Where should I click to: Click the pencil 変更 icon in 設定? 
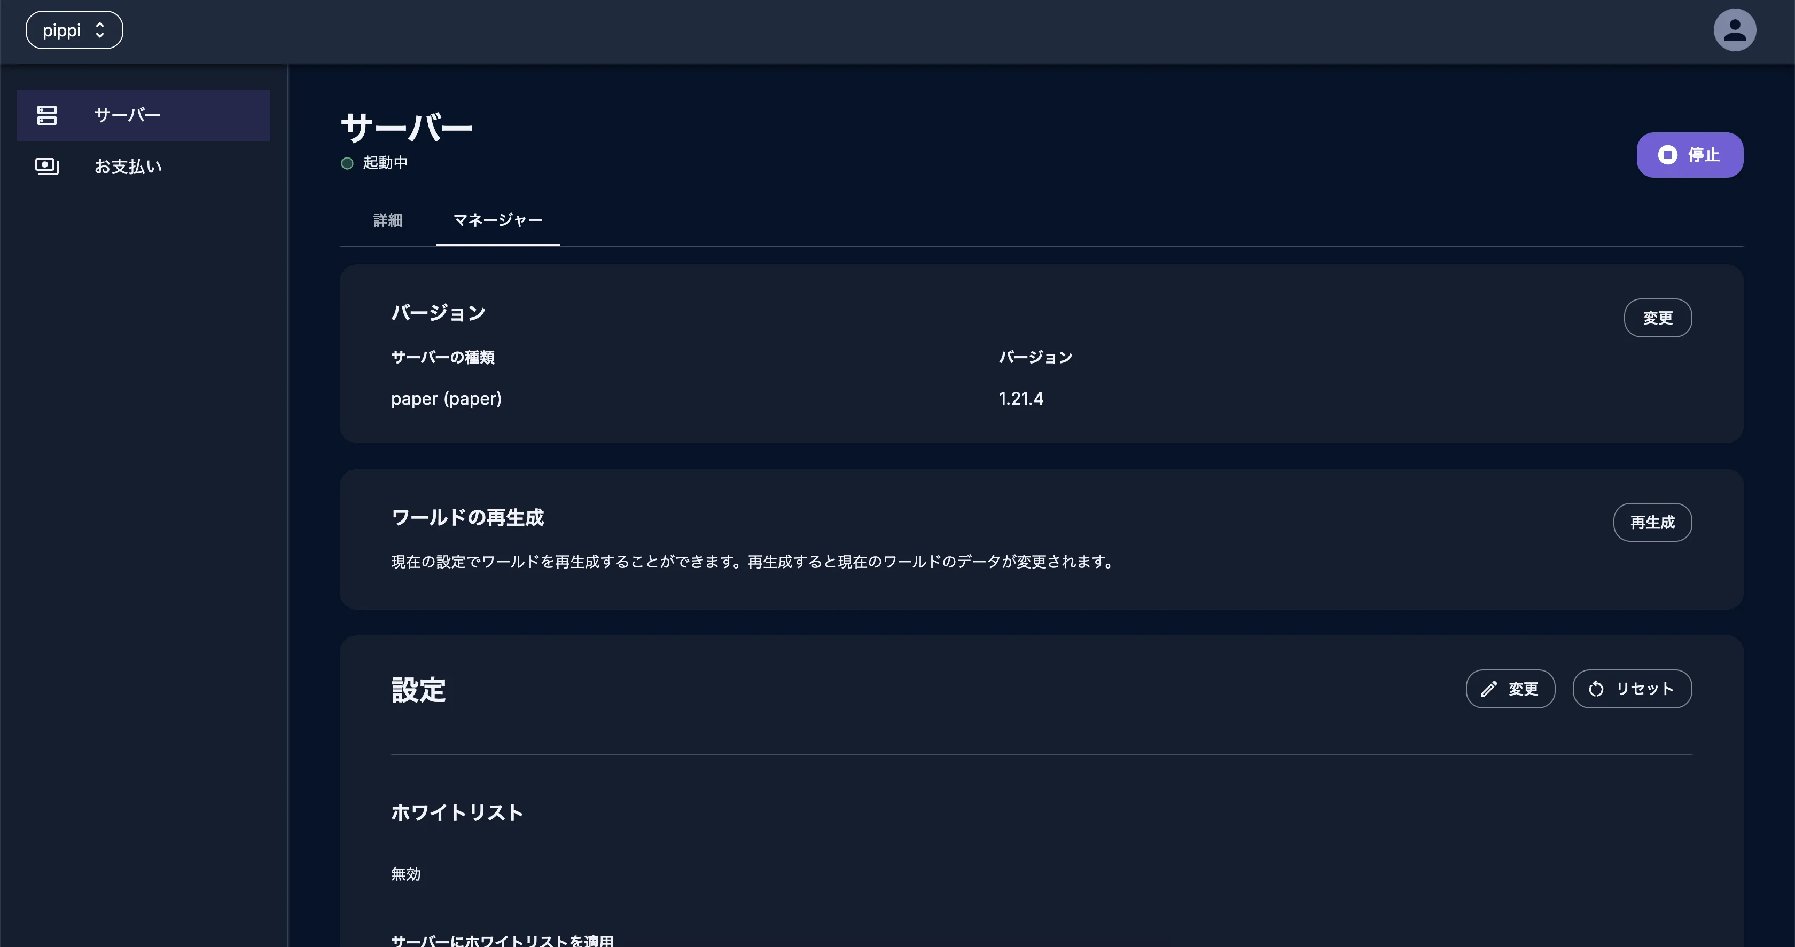click(1489, 689)
